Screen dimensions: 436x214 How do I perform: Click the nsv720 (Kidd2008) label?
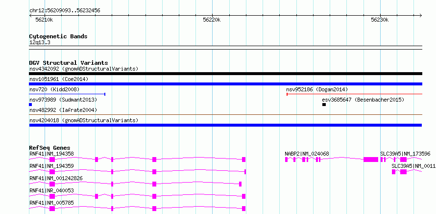54,89
